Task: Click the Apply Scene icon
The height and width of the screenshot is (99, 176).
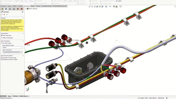Action: (x=117, y=7)
